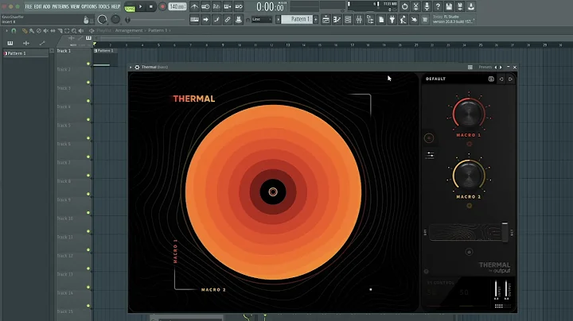Click the render/export audio icon
This screenshot has height=321, width=573.
pos(460,6)
